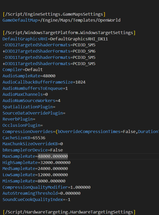The image size is (159, 215).
Task: Click the /Engine/Maps/Templates/OpenWorld value
Action: tap(80, 20)
